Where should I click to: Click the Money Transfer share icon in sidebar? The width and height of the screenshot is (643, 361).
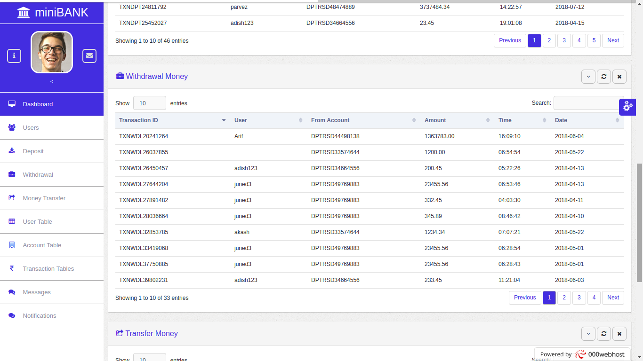pos(12,198)
